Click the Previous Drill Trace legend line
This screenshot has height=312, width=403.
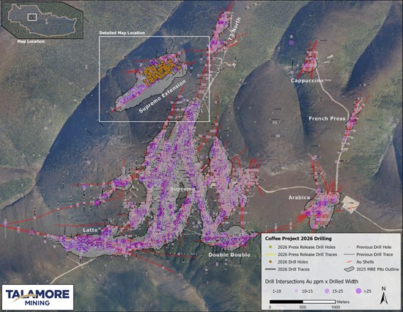coord(349,254)
